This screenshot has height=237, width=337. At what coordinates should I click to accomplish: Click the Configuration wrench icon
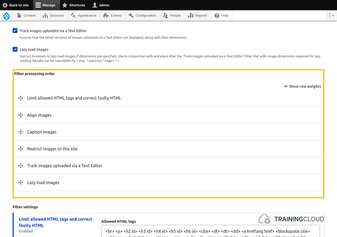click(131, 16)
